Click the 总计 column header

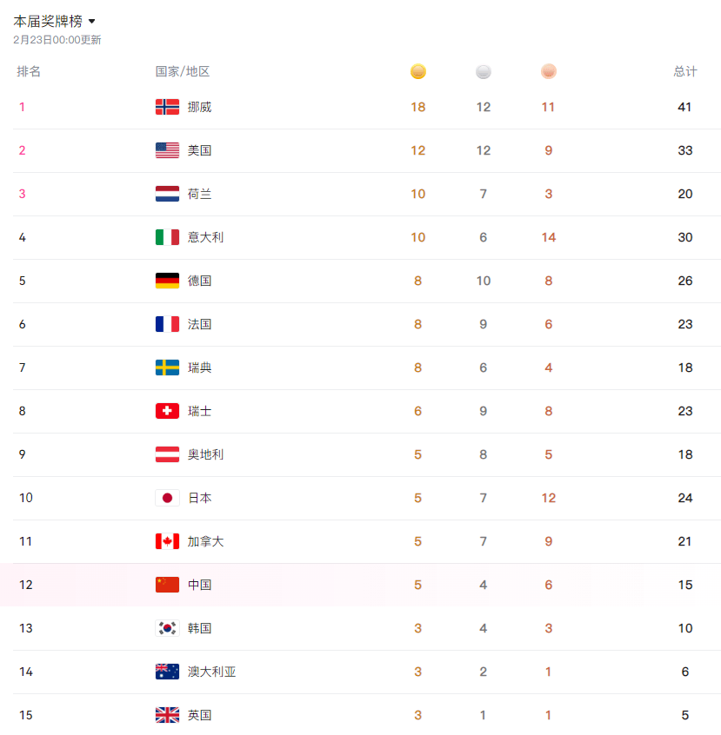[684, 71]
